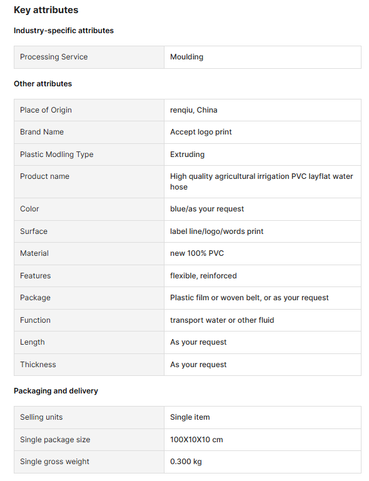Select the 0.300 kg gross weight value

coord(186,462)
